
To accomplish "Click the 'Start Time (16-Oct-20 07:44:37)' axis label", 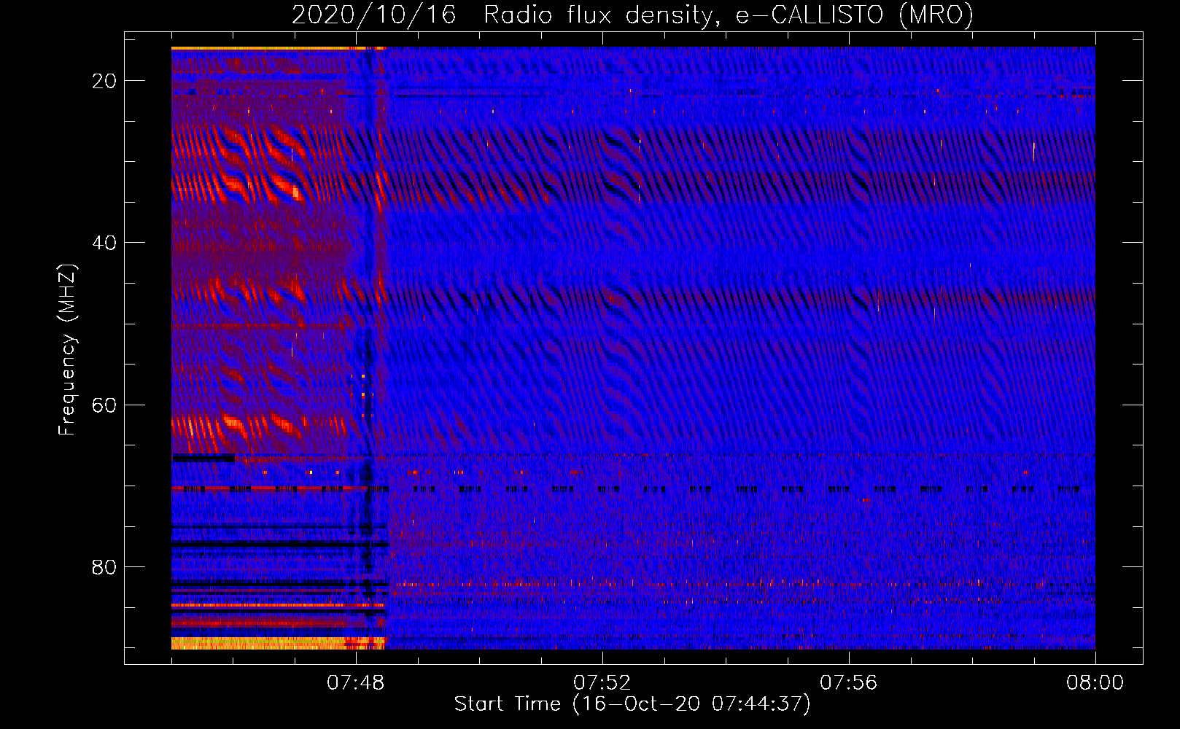I will click(632, 704).
